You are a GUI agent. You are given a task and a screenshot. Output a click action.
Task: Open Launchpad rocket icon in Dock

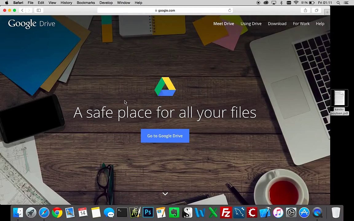(31, 212)
